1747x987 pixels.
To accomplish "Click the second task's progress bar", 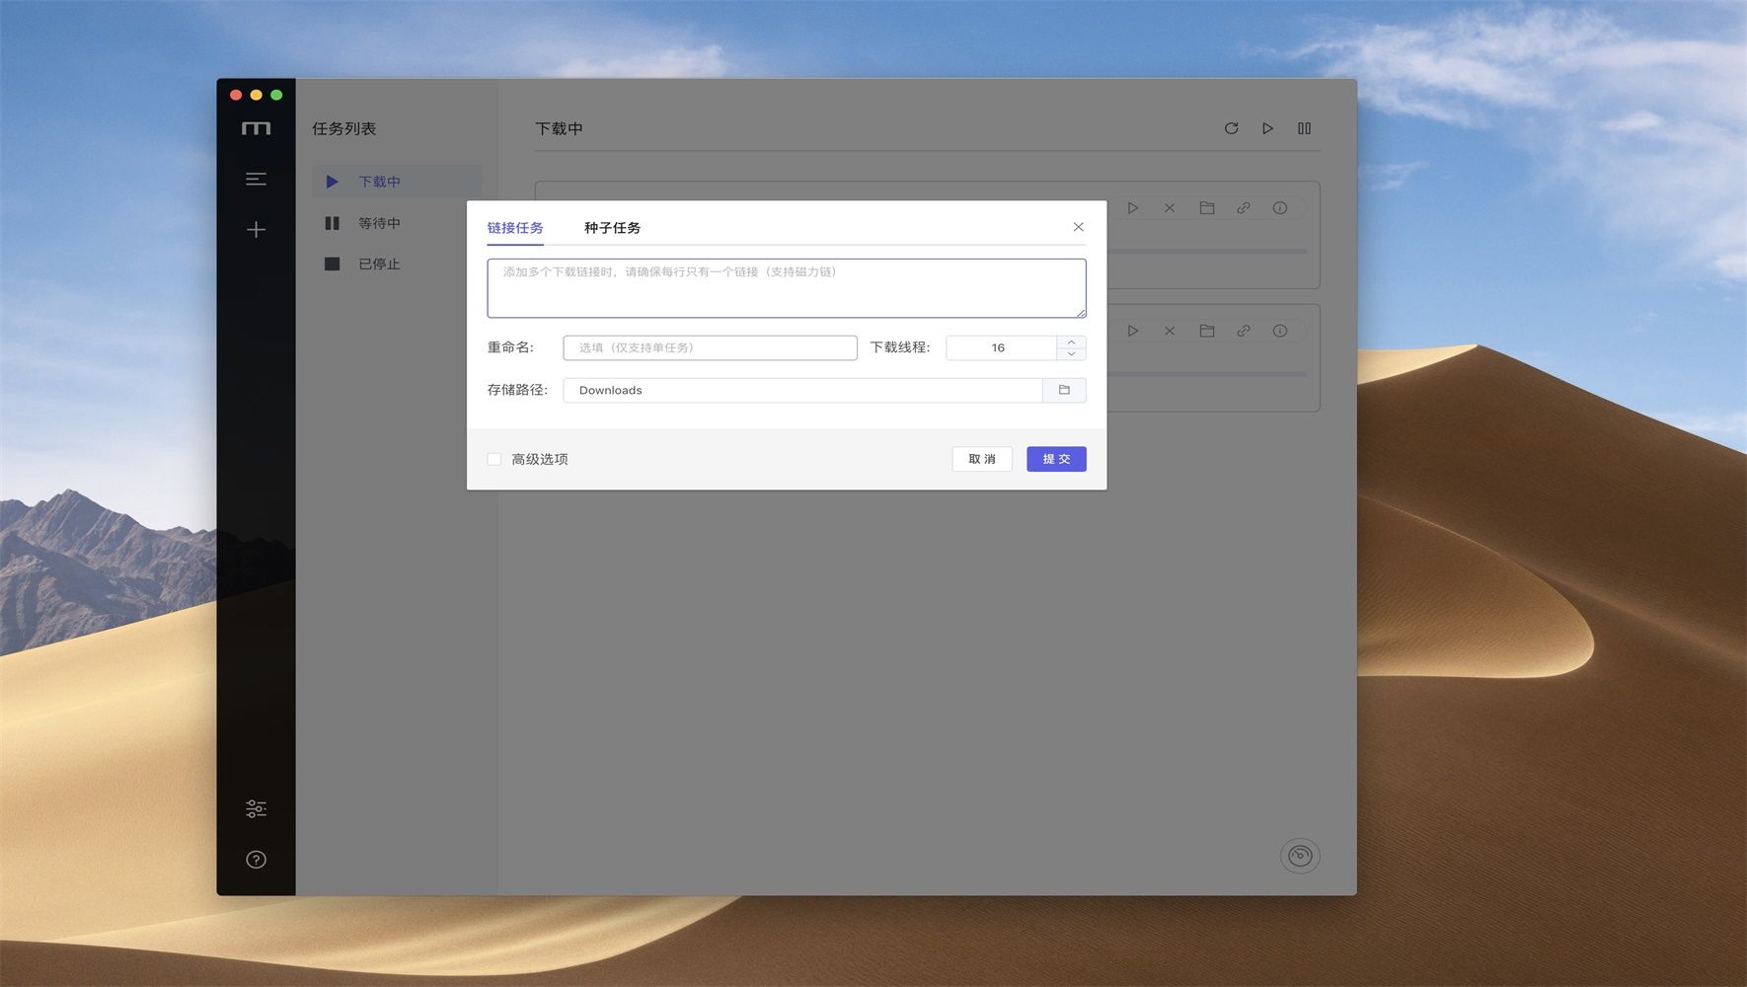I will (1207, 374).
